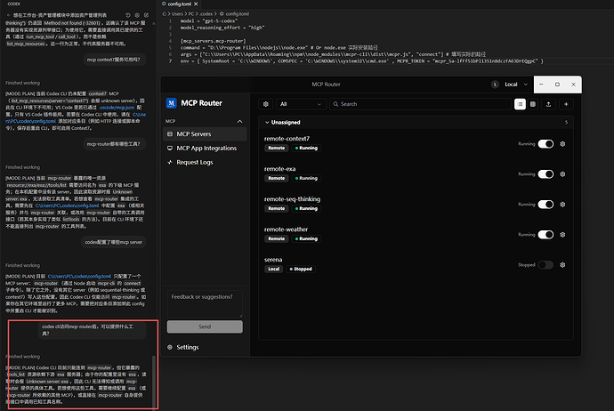Open MCP Servers page in sidebar
Screen dimensions: 614x411
[205, 133]
